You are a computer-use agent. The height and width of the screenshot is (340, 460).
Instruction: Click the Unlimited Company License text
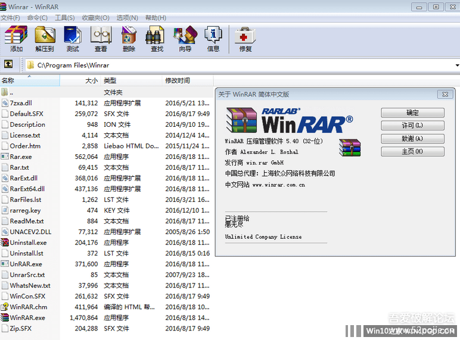point(263,236)
